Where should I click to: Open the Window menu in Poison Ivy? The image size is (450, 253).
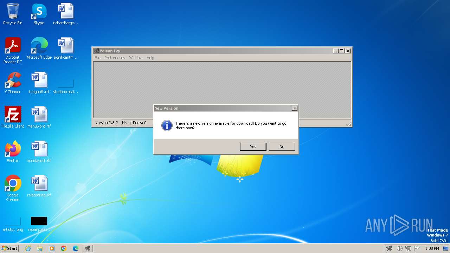[x=136, y=58]
